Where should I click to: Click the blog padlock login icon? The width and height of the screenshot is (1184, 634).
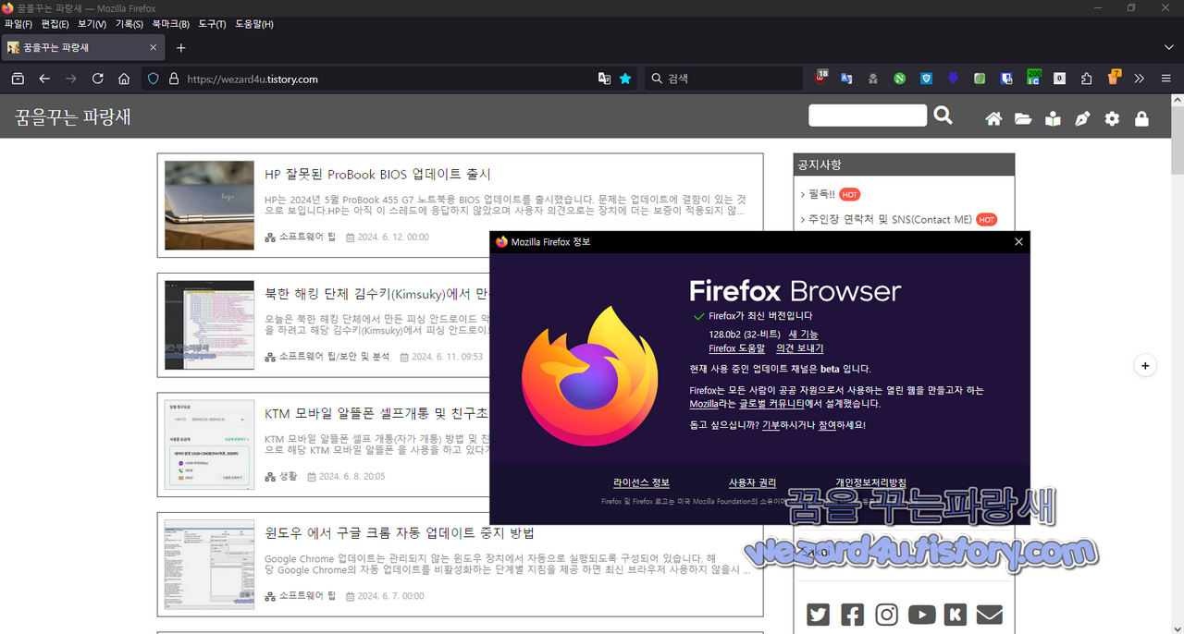click(1141, 118)
